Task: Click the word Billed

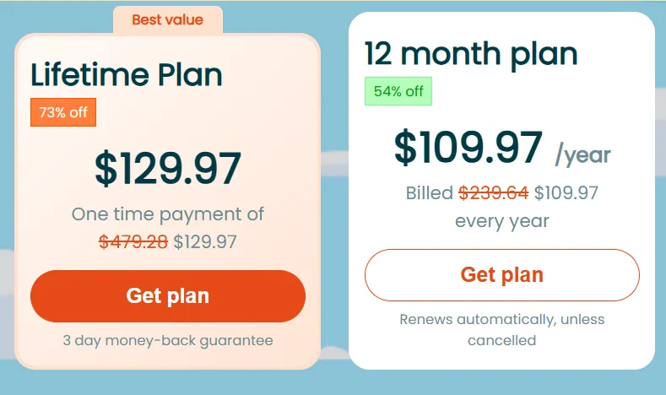Action: (x=430, y=193)
